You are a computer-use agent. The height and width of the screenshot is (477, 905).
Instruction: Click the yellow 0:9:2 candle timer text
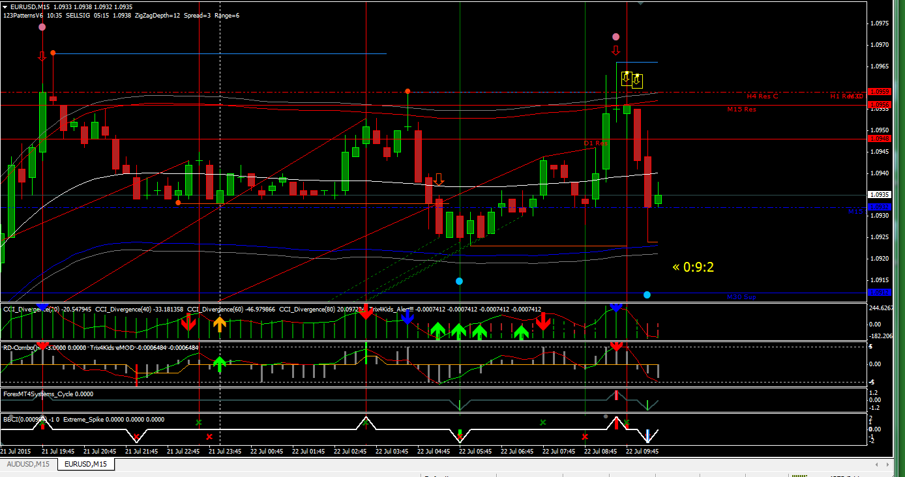click(694, 267)
